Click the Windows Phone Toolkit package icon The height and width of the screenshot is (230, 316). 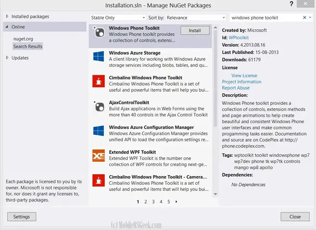[x=99, y=32]
